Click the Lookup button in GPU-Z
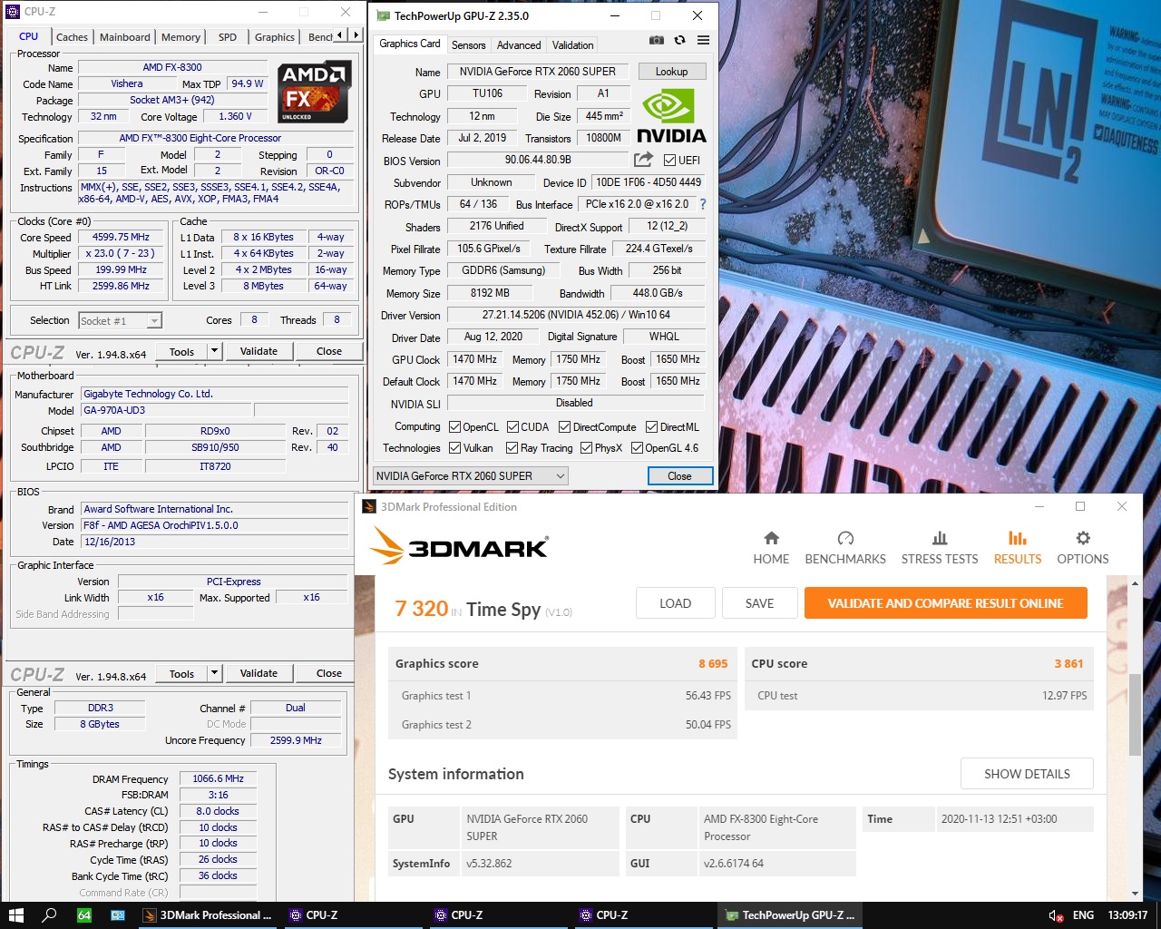The height and width of the screenshot is (929, 1161). (x=671, y=72)
